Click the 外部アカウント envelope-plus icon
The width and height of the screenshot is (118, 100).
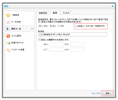8,43
